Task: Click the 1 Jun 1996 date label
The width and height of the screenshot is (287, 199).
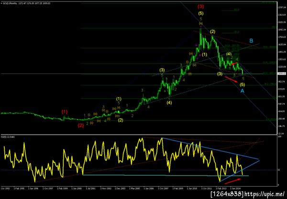Action: [x=33, y=188]
